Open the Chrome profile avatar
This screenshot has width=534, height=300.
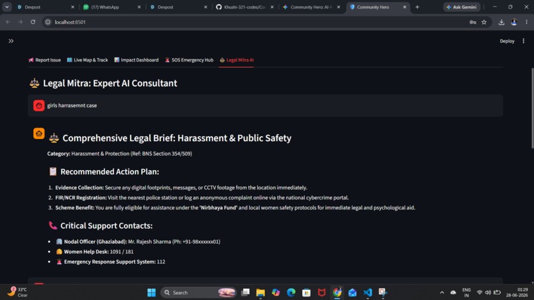click(x=514, y=22)
